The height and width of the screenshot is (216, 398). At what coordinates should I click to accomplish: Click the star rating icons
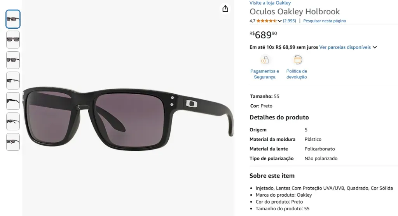click(266, 21)
